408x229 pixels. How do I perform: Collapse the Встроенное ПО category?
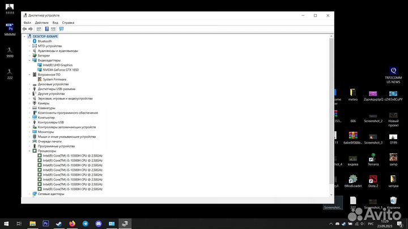[x=29, y=75]
